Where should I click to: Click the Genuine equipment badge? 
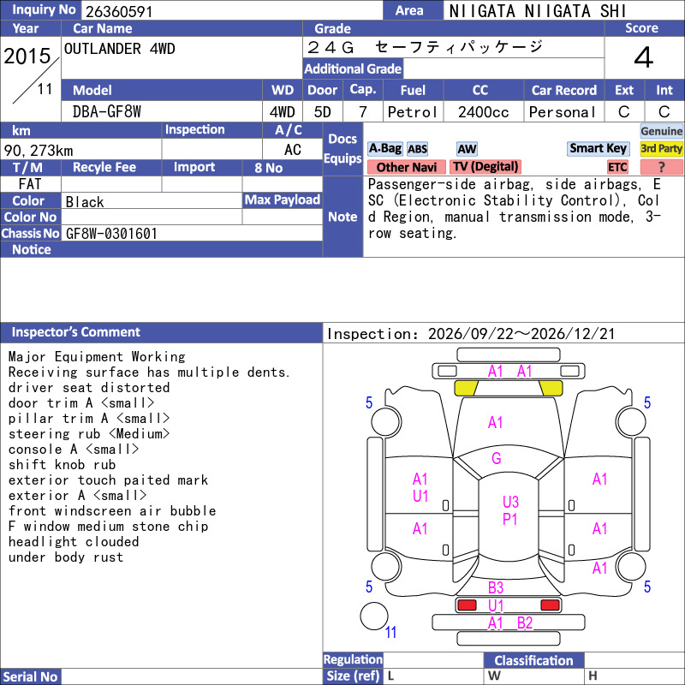click(661, 131)
